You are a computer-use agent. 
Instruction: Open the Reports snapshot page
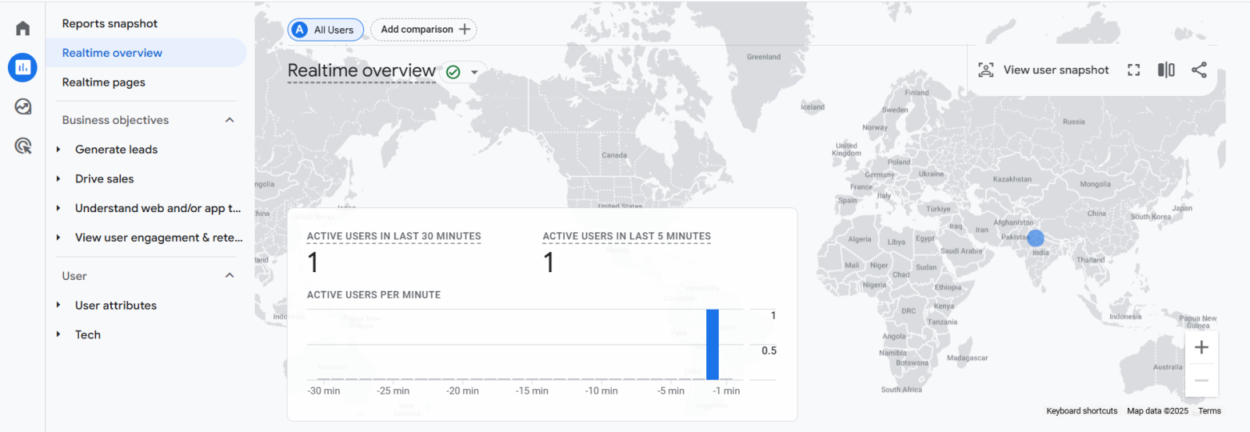click(110, 24)
